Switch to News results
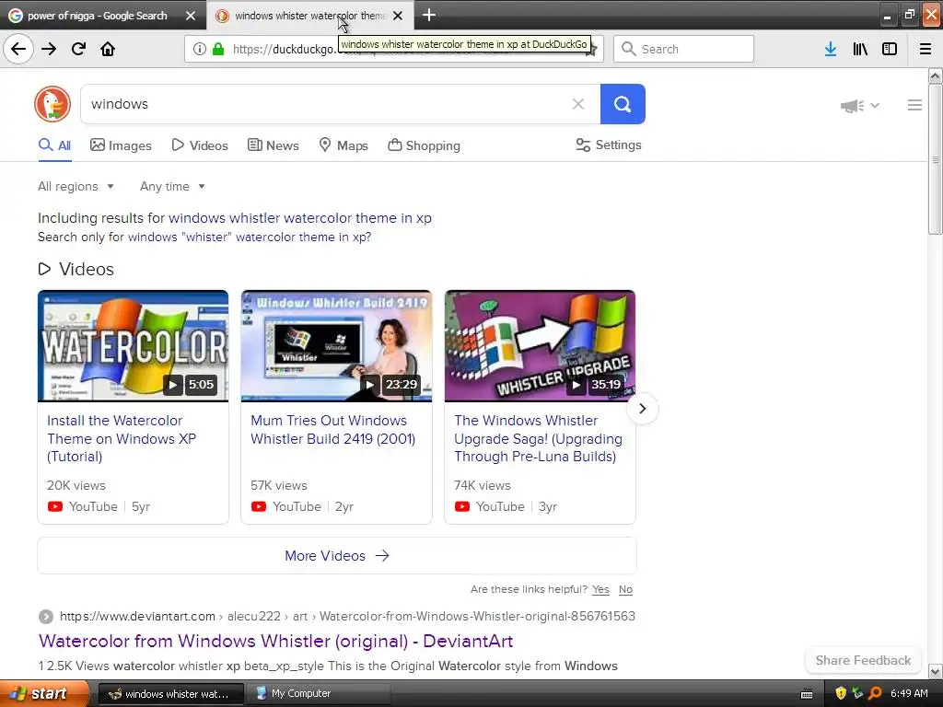This screenshot has height=707, width=943. tap(273, 145)
